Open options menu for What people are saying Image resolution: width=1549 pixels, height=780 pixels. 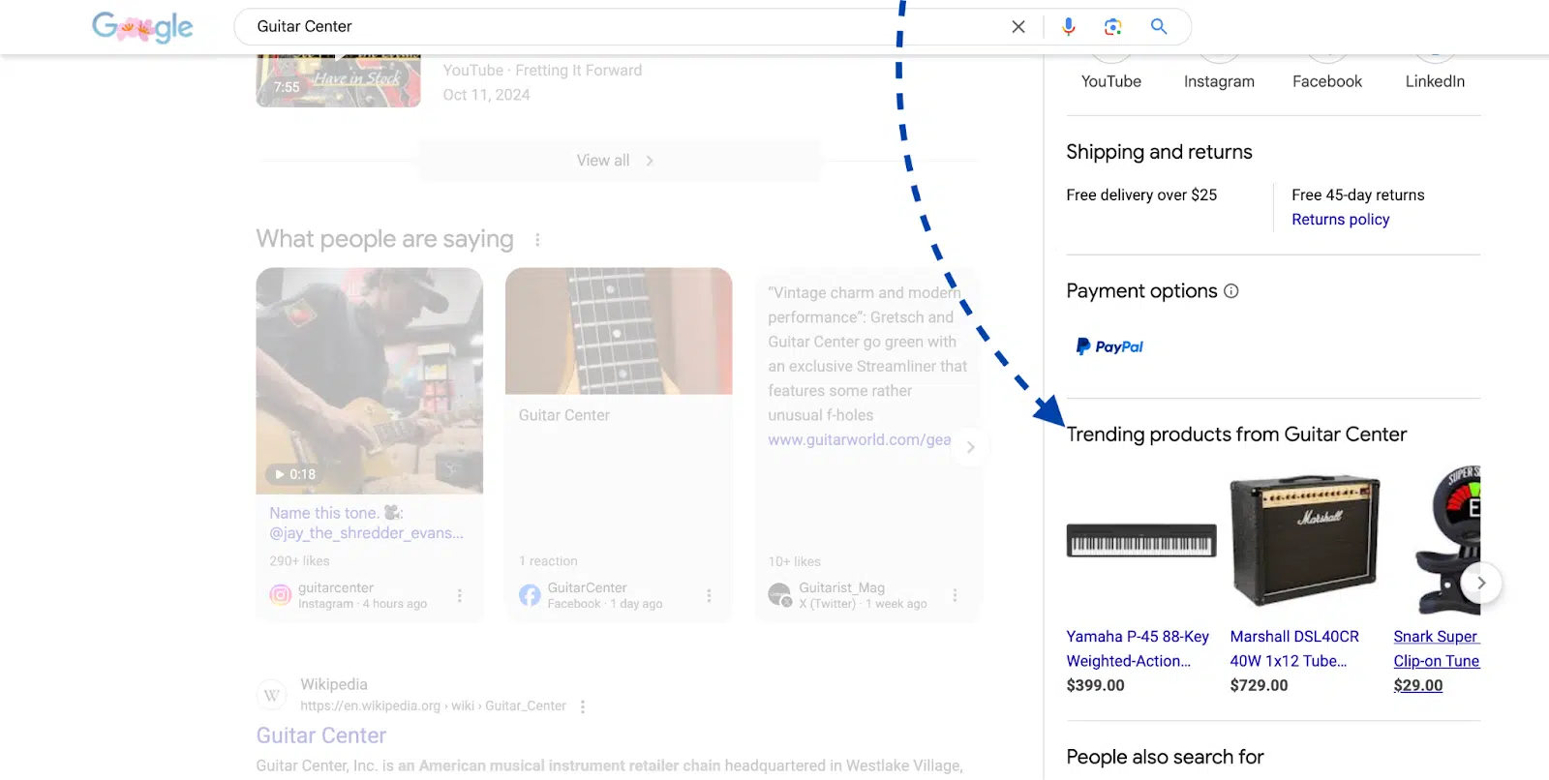(x=537, y=239)
